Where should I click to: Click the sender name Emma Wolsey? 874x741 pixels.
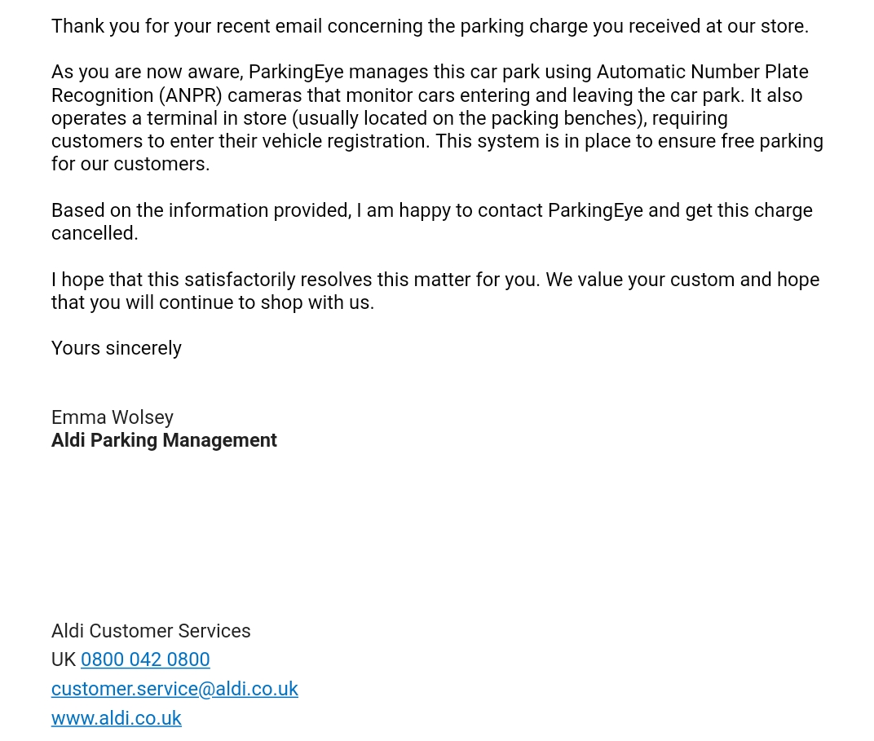click(113, 417)
